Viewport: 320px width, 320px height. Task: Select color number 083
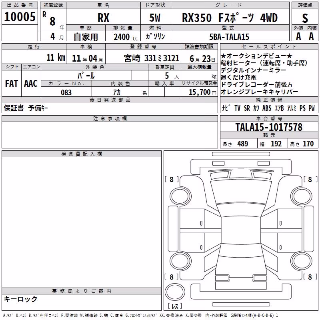pos(66,92)
